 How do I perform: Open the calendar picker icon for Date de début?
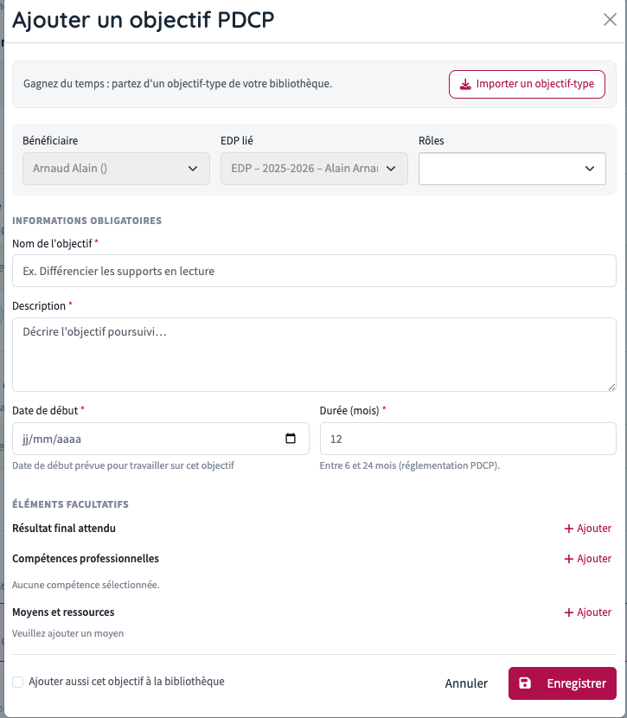pos(291,439)
